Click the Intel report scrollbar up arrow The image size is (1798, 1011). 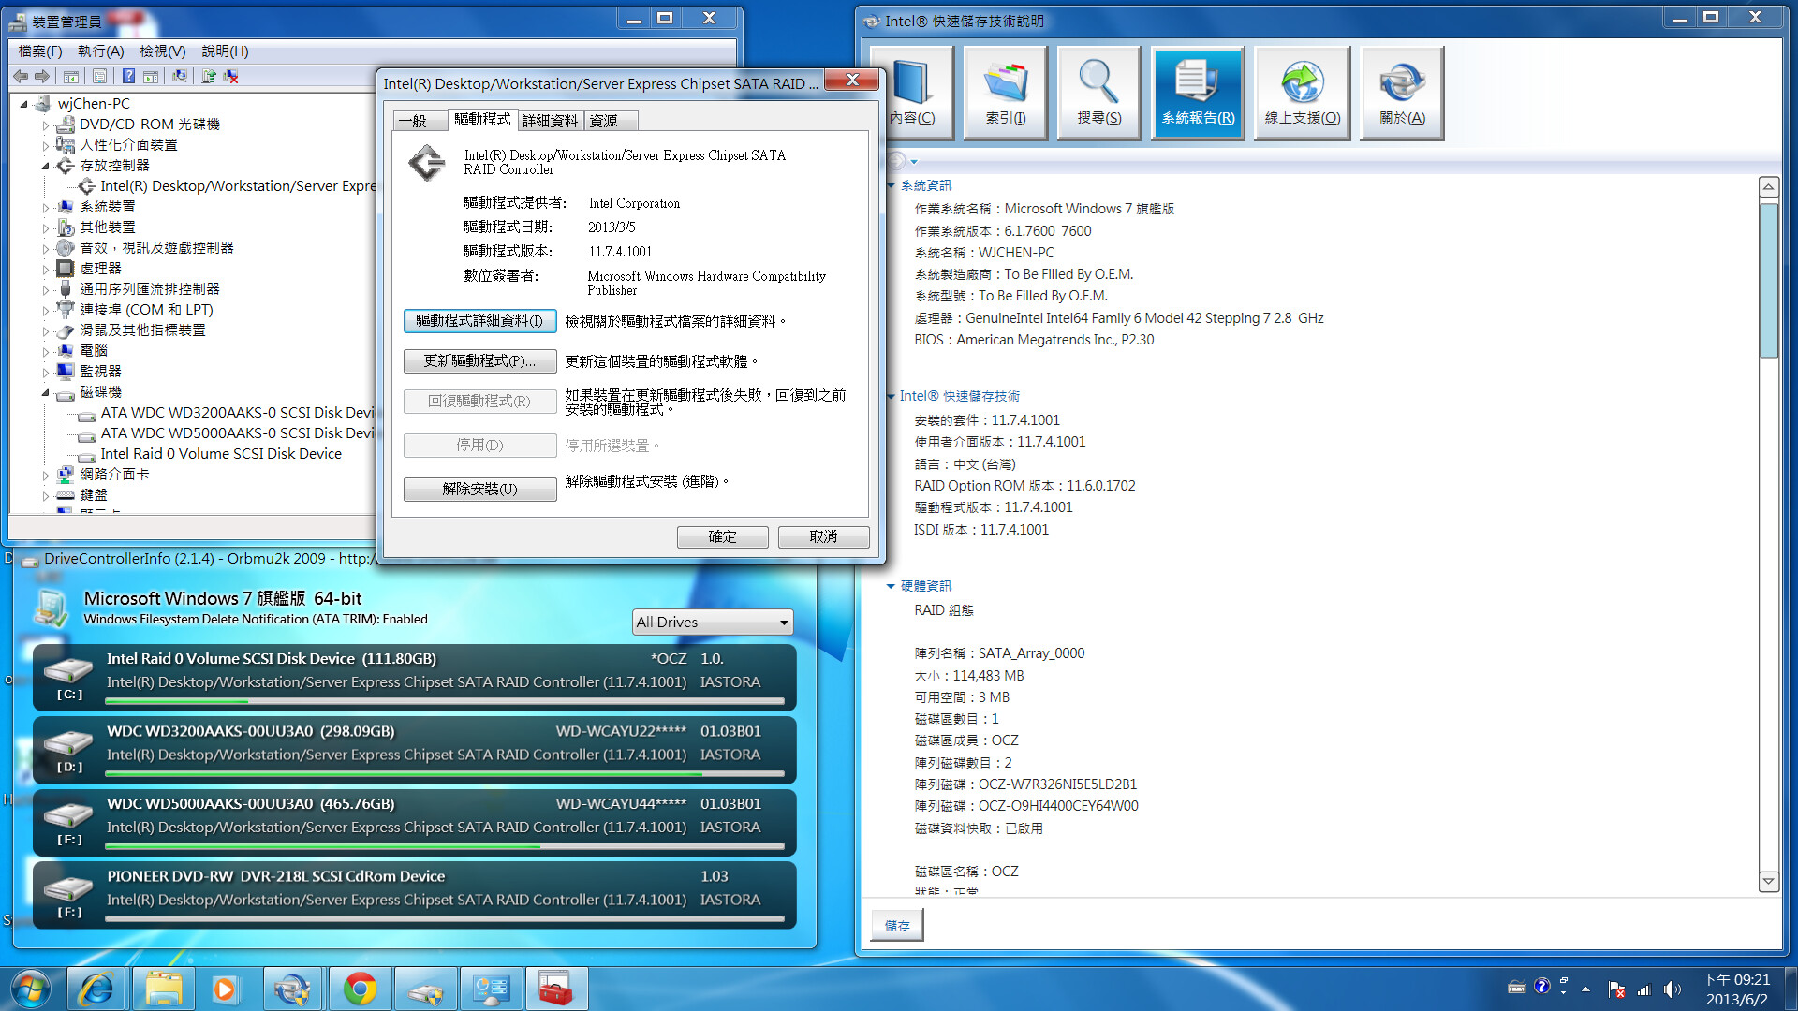click(1768, 187)
